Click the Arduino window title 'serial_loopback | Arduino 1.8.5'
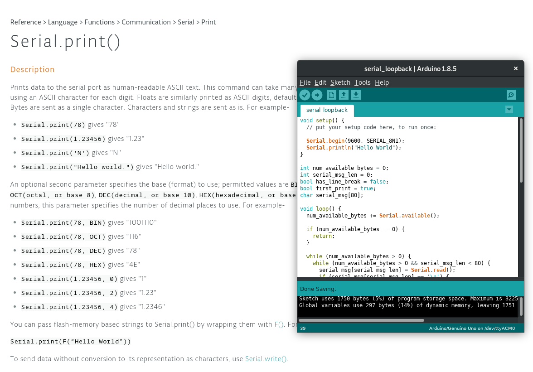This screenshot has height=372, width=533. (x=410, y=68)
